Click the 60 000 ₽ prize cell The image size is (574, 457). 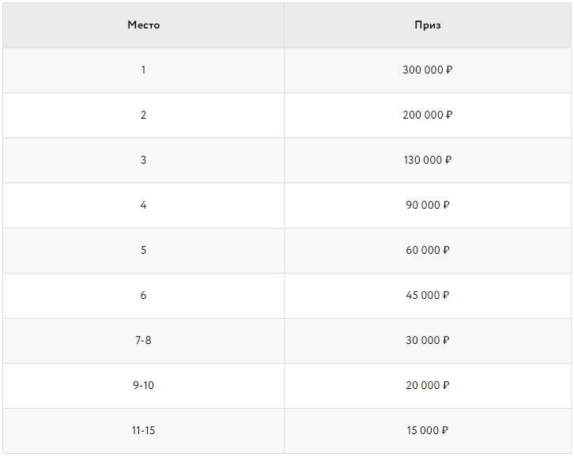428,251
